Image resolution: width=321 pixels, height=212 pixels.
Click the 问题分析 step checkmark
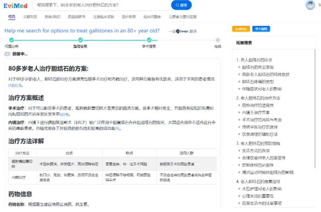pyautogui.click(x=11, y=40)
